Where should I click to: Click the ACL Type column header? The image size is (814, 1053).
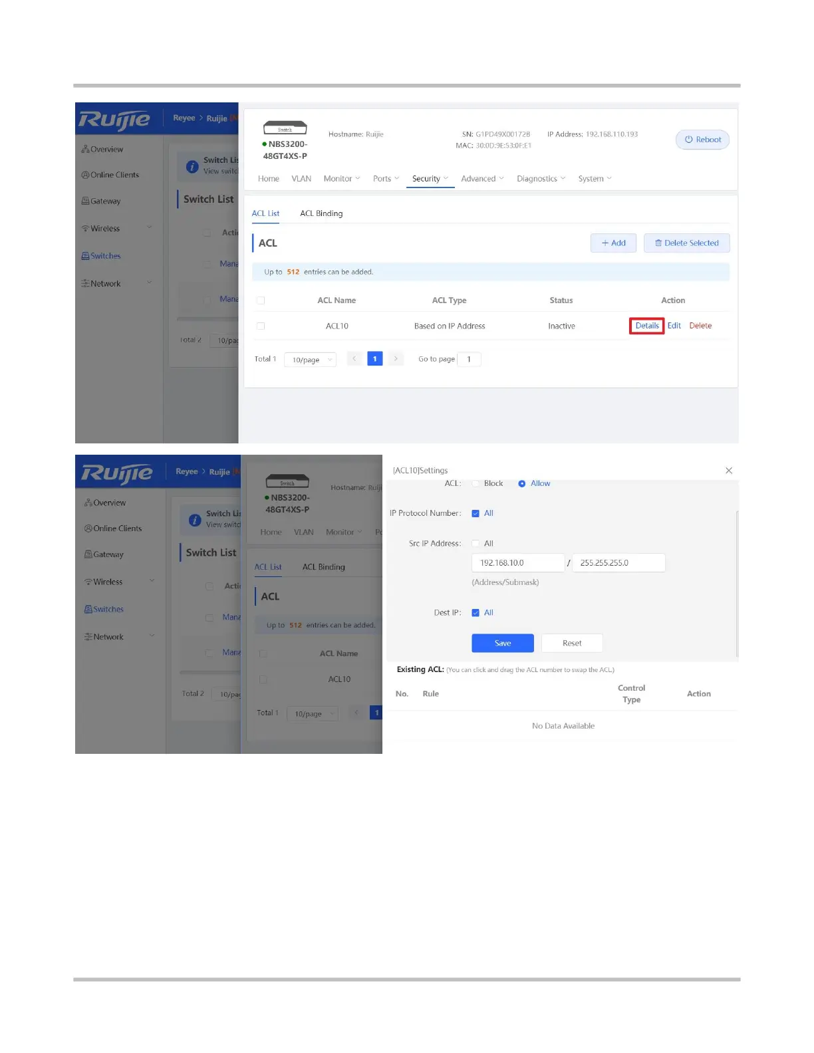click(x=450, y=300)
